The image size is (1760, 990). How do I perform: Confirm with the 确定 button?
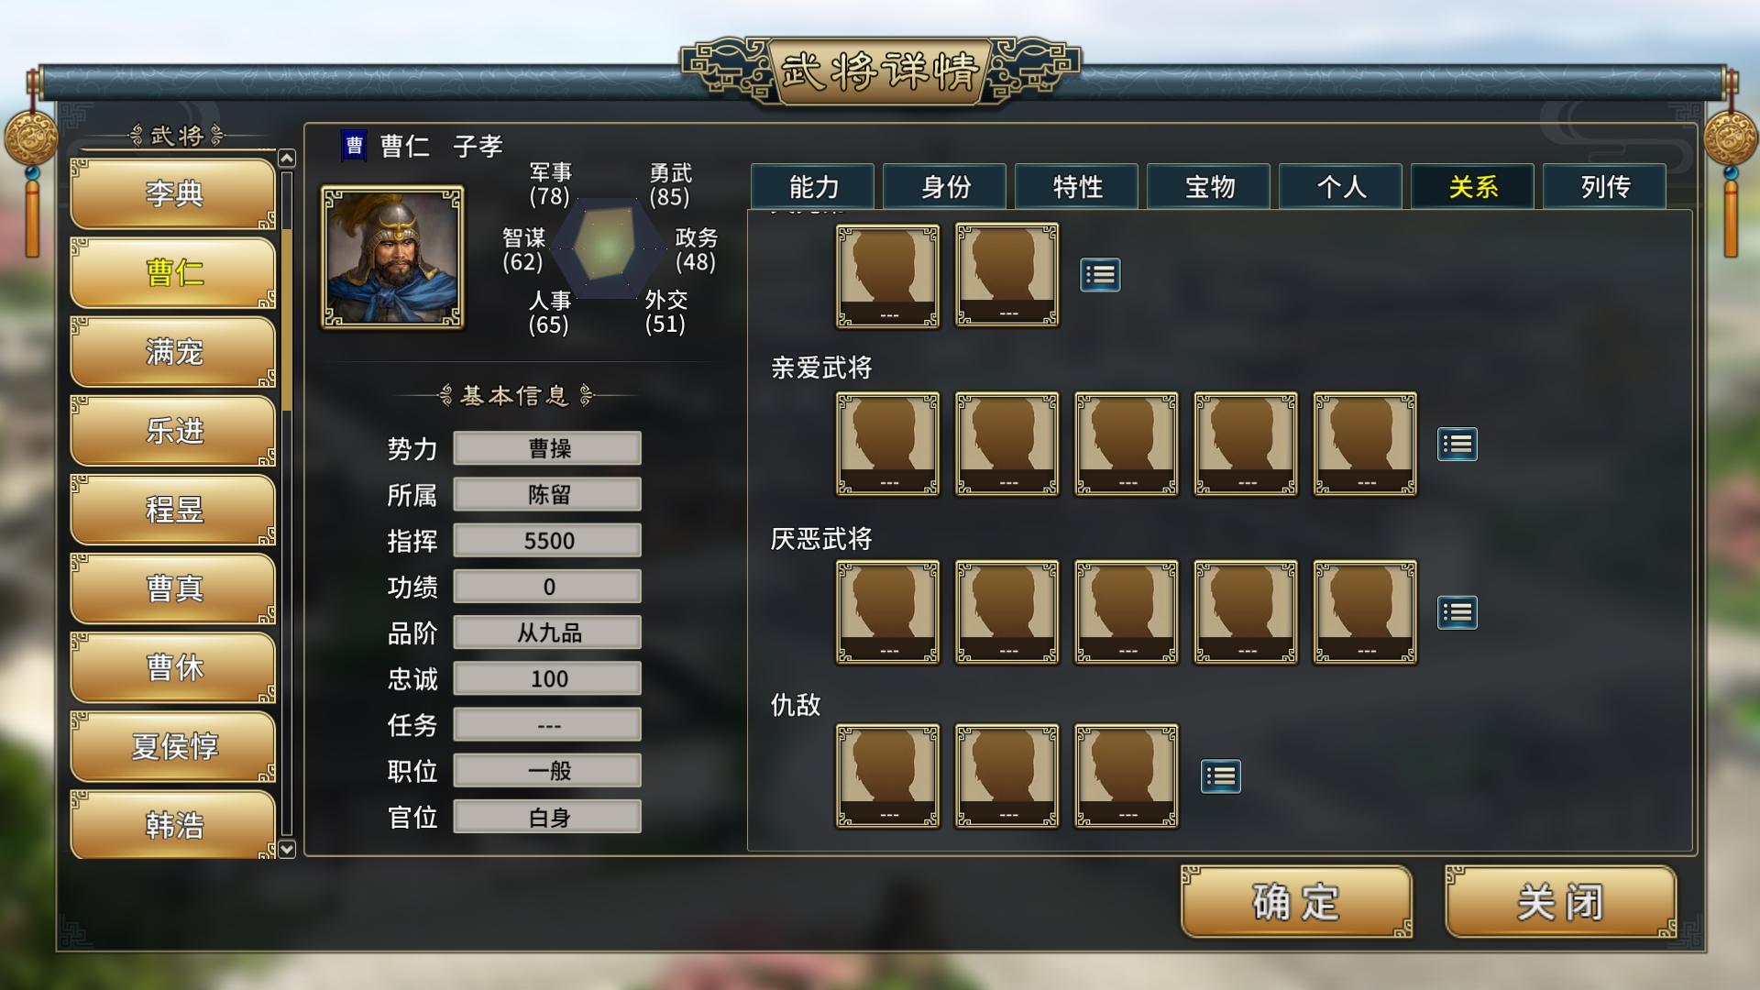(1296, 902)
